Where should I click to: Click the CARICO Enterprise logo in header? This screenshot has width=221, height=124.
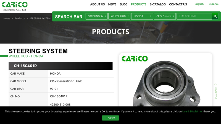tap(15, 6)
